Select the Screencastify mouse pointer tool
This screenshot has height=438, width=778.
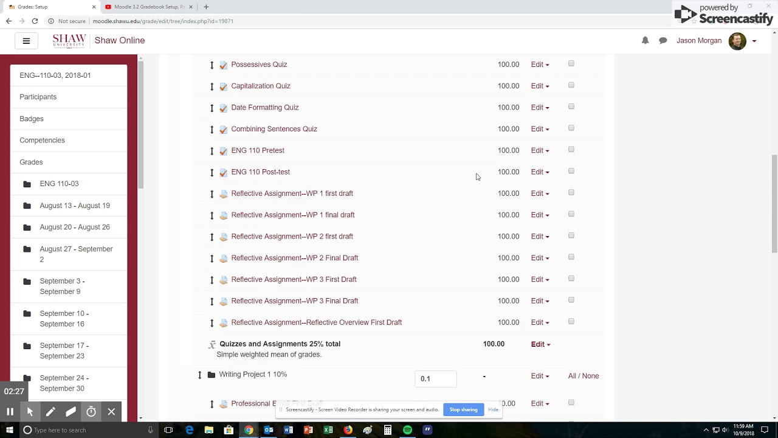coord(30,412)
